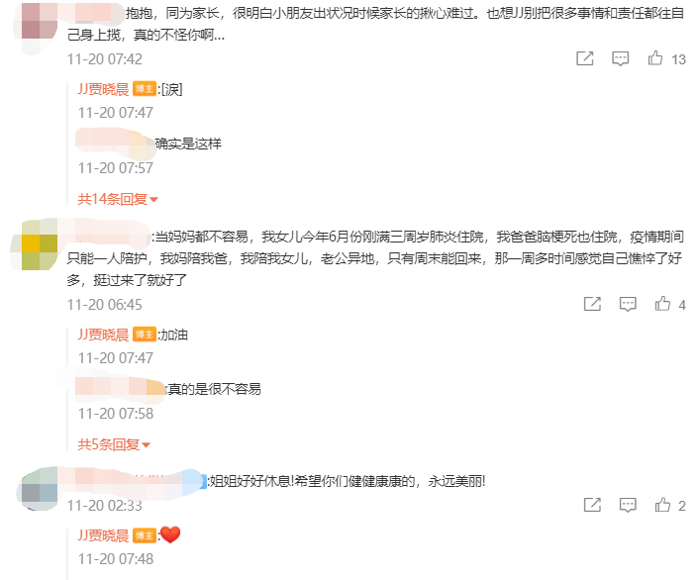Image resolution: width=699 pixels, height=580 pixels.
Task: Share the comment posted at 02:33
Action: pos(592,505)
